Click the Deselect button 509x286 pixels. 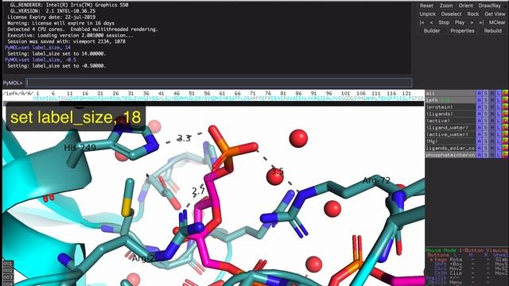point(451,14)
